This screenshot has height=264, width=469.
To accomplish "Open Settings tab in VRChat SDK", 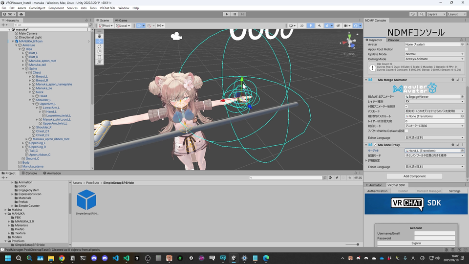I will 454,191.
